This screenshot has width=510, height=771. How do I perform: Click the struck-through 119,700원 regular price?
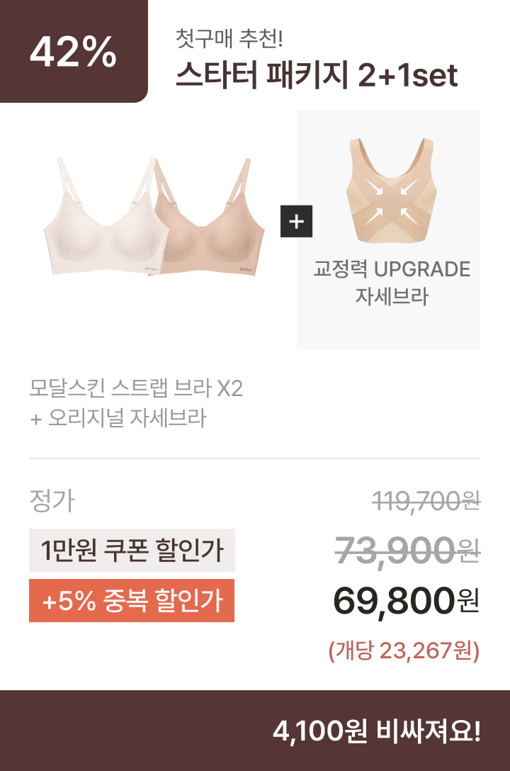pos(426,501)
